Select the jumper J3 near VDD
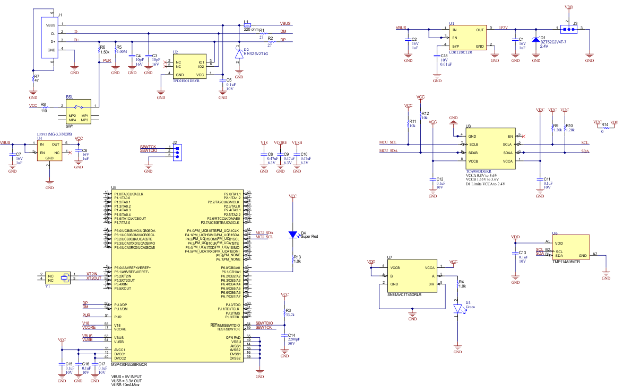Screen dimensions: 623x386 pyautogui.click(x=568, y=29)
